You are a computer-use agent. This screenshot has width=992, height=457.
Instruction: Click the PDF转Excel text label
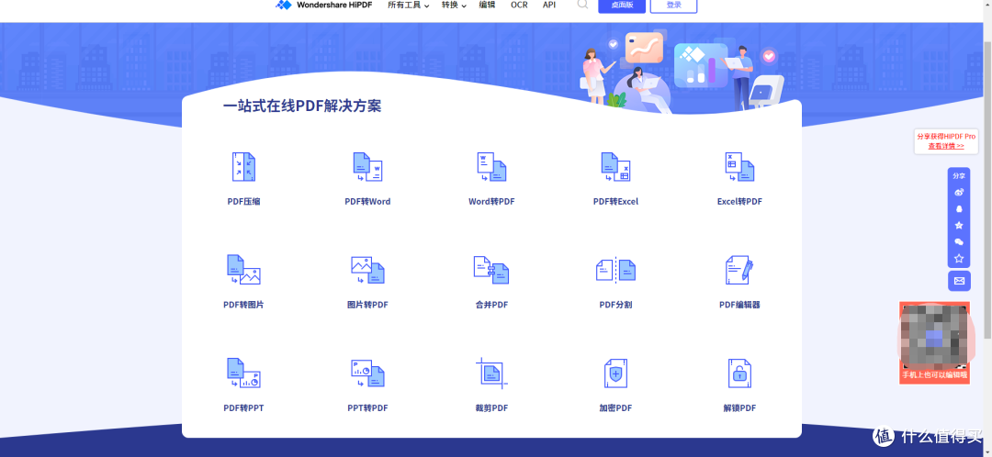pyautogui.click(x=615, y=202)
